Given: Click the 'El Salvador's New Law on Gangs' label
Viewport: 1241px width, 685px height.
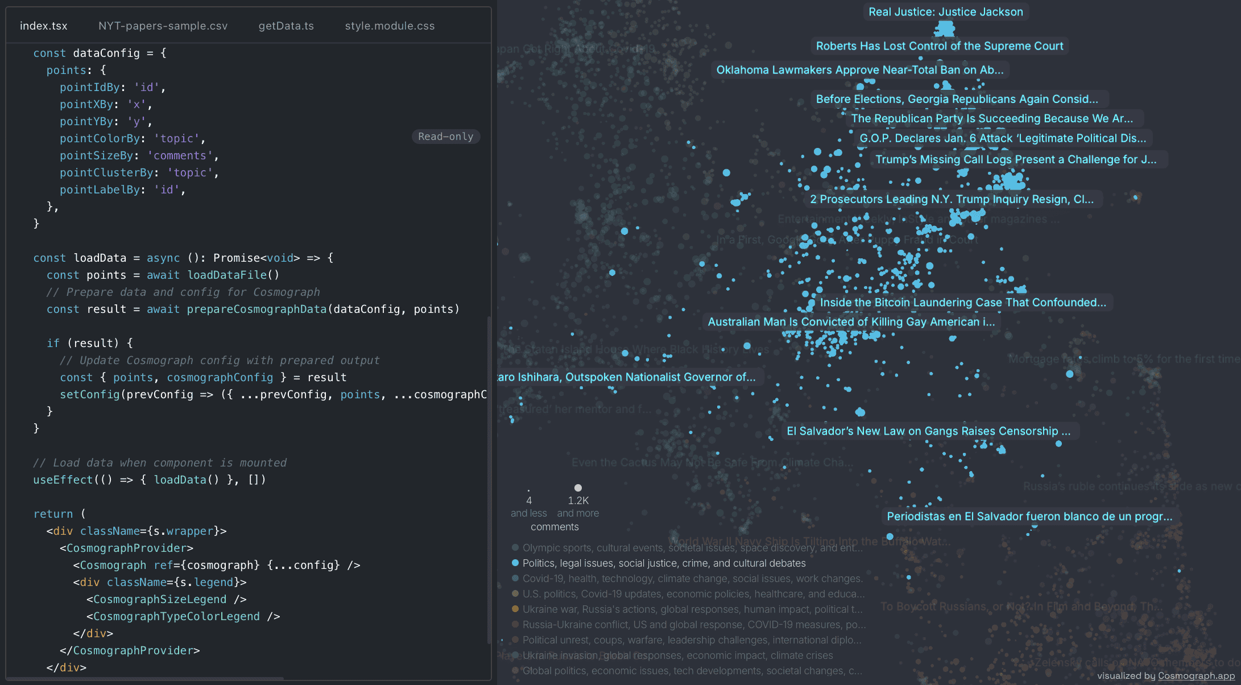Looking at the screenshot, I should click(x=928, y=431).
